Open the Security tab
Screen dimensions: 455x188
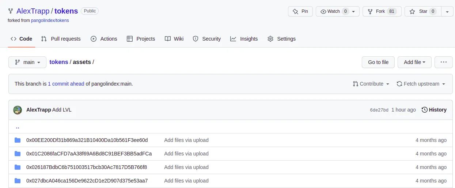(x=206, y=39)
